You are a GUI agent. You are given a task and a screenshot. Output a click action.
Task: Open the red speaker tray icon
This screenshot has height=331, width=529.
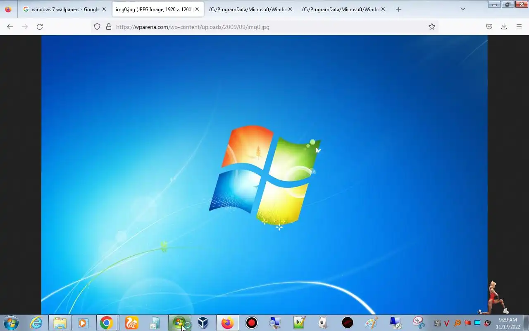[487, 323]
